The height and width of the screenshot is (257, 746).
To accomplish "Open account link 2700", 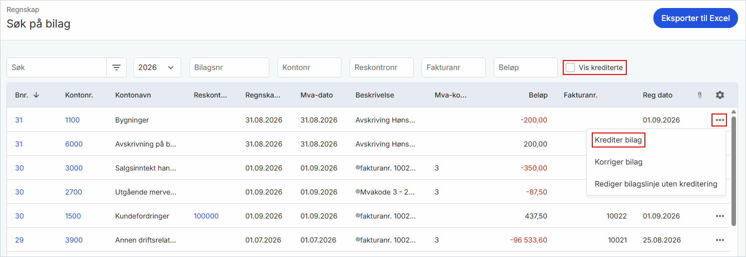I will (74, 192).
